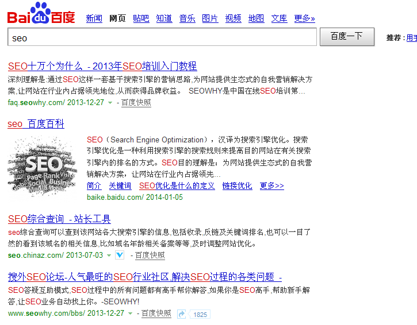Open the 简介 sublink

pos(94,185)
